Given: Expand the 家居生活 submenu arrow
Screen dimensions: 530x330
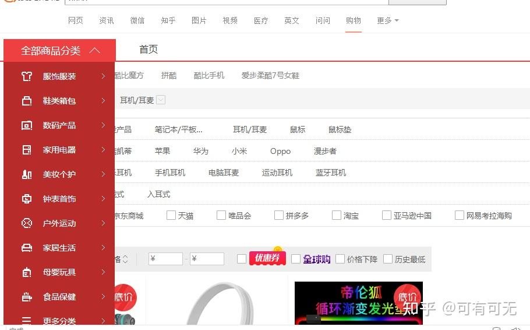Looking at the screenshot, I should (x=103, y=247).
